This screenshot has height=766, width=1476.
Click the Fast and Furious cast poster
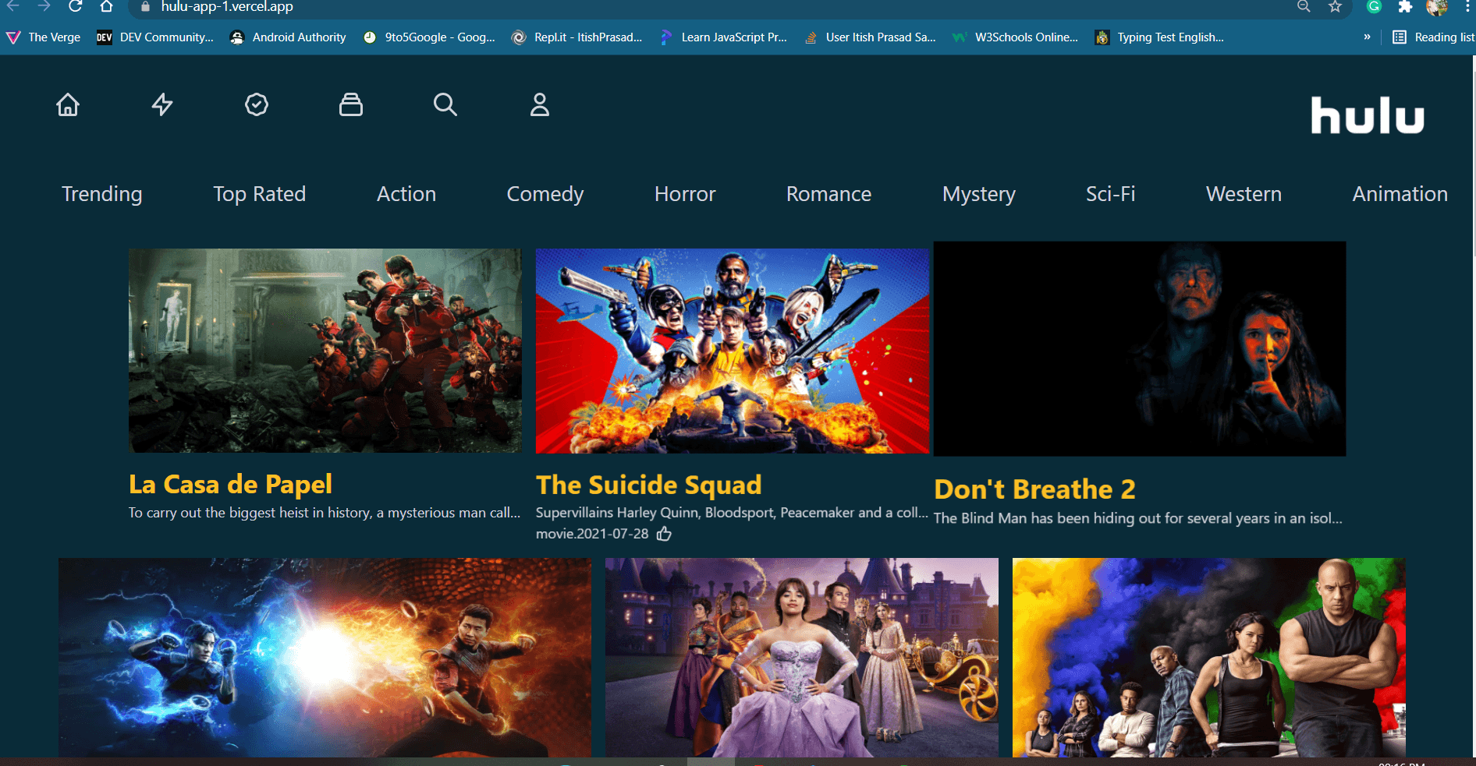pyautogui.click(x=1209, y=657)
